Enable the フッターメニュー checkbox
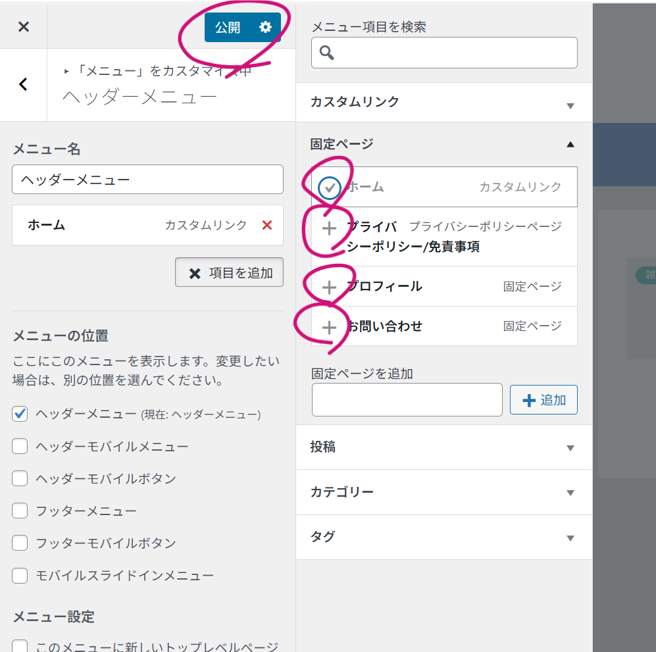This screenshot has height=652, width=656. pos(20,511)
